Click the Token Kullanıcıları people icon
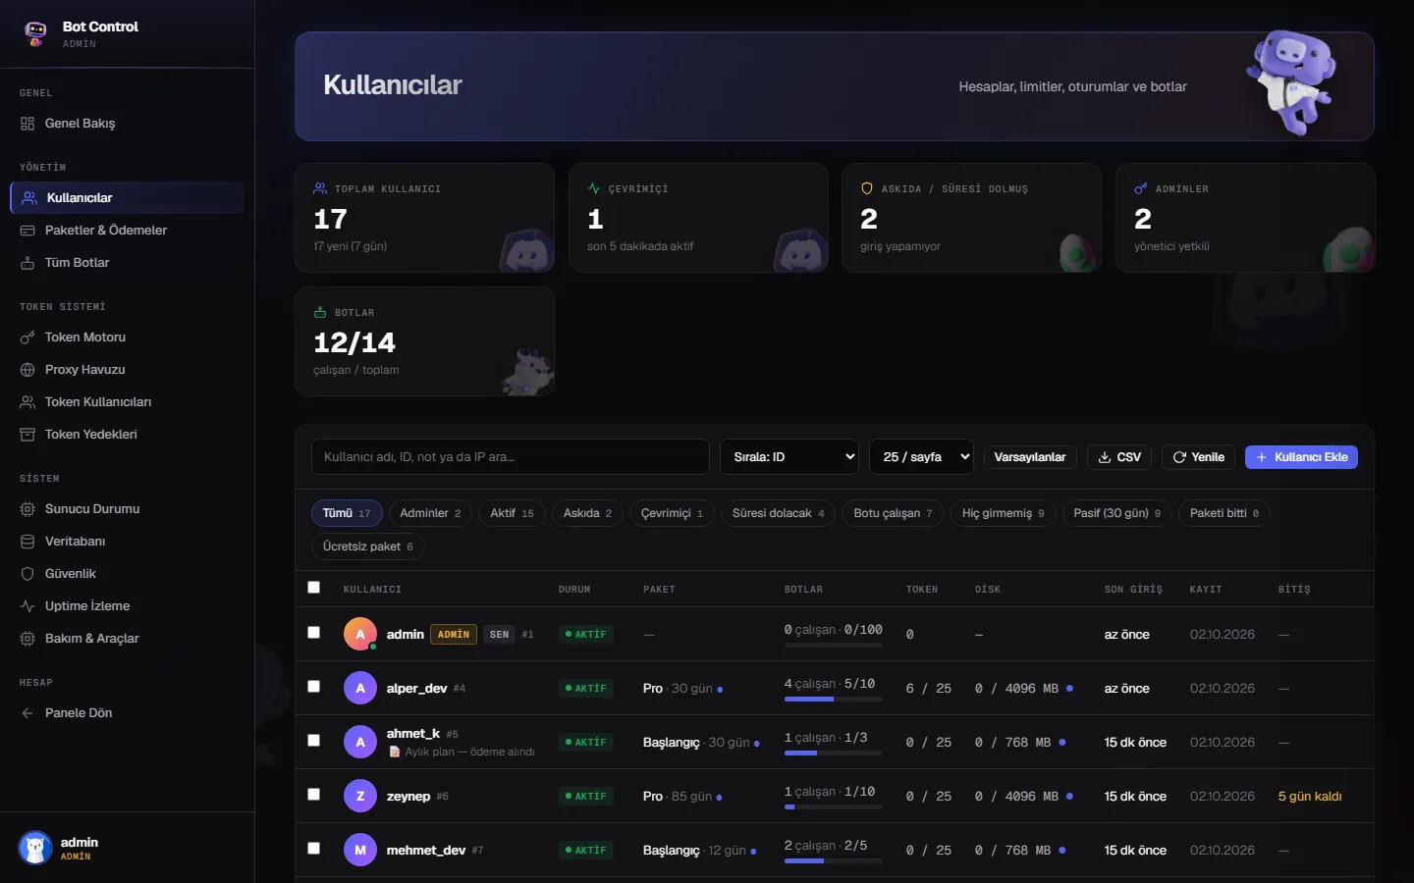Screen dimensions: 1414x883 (x=27, y=402)
